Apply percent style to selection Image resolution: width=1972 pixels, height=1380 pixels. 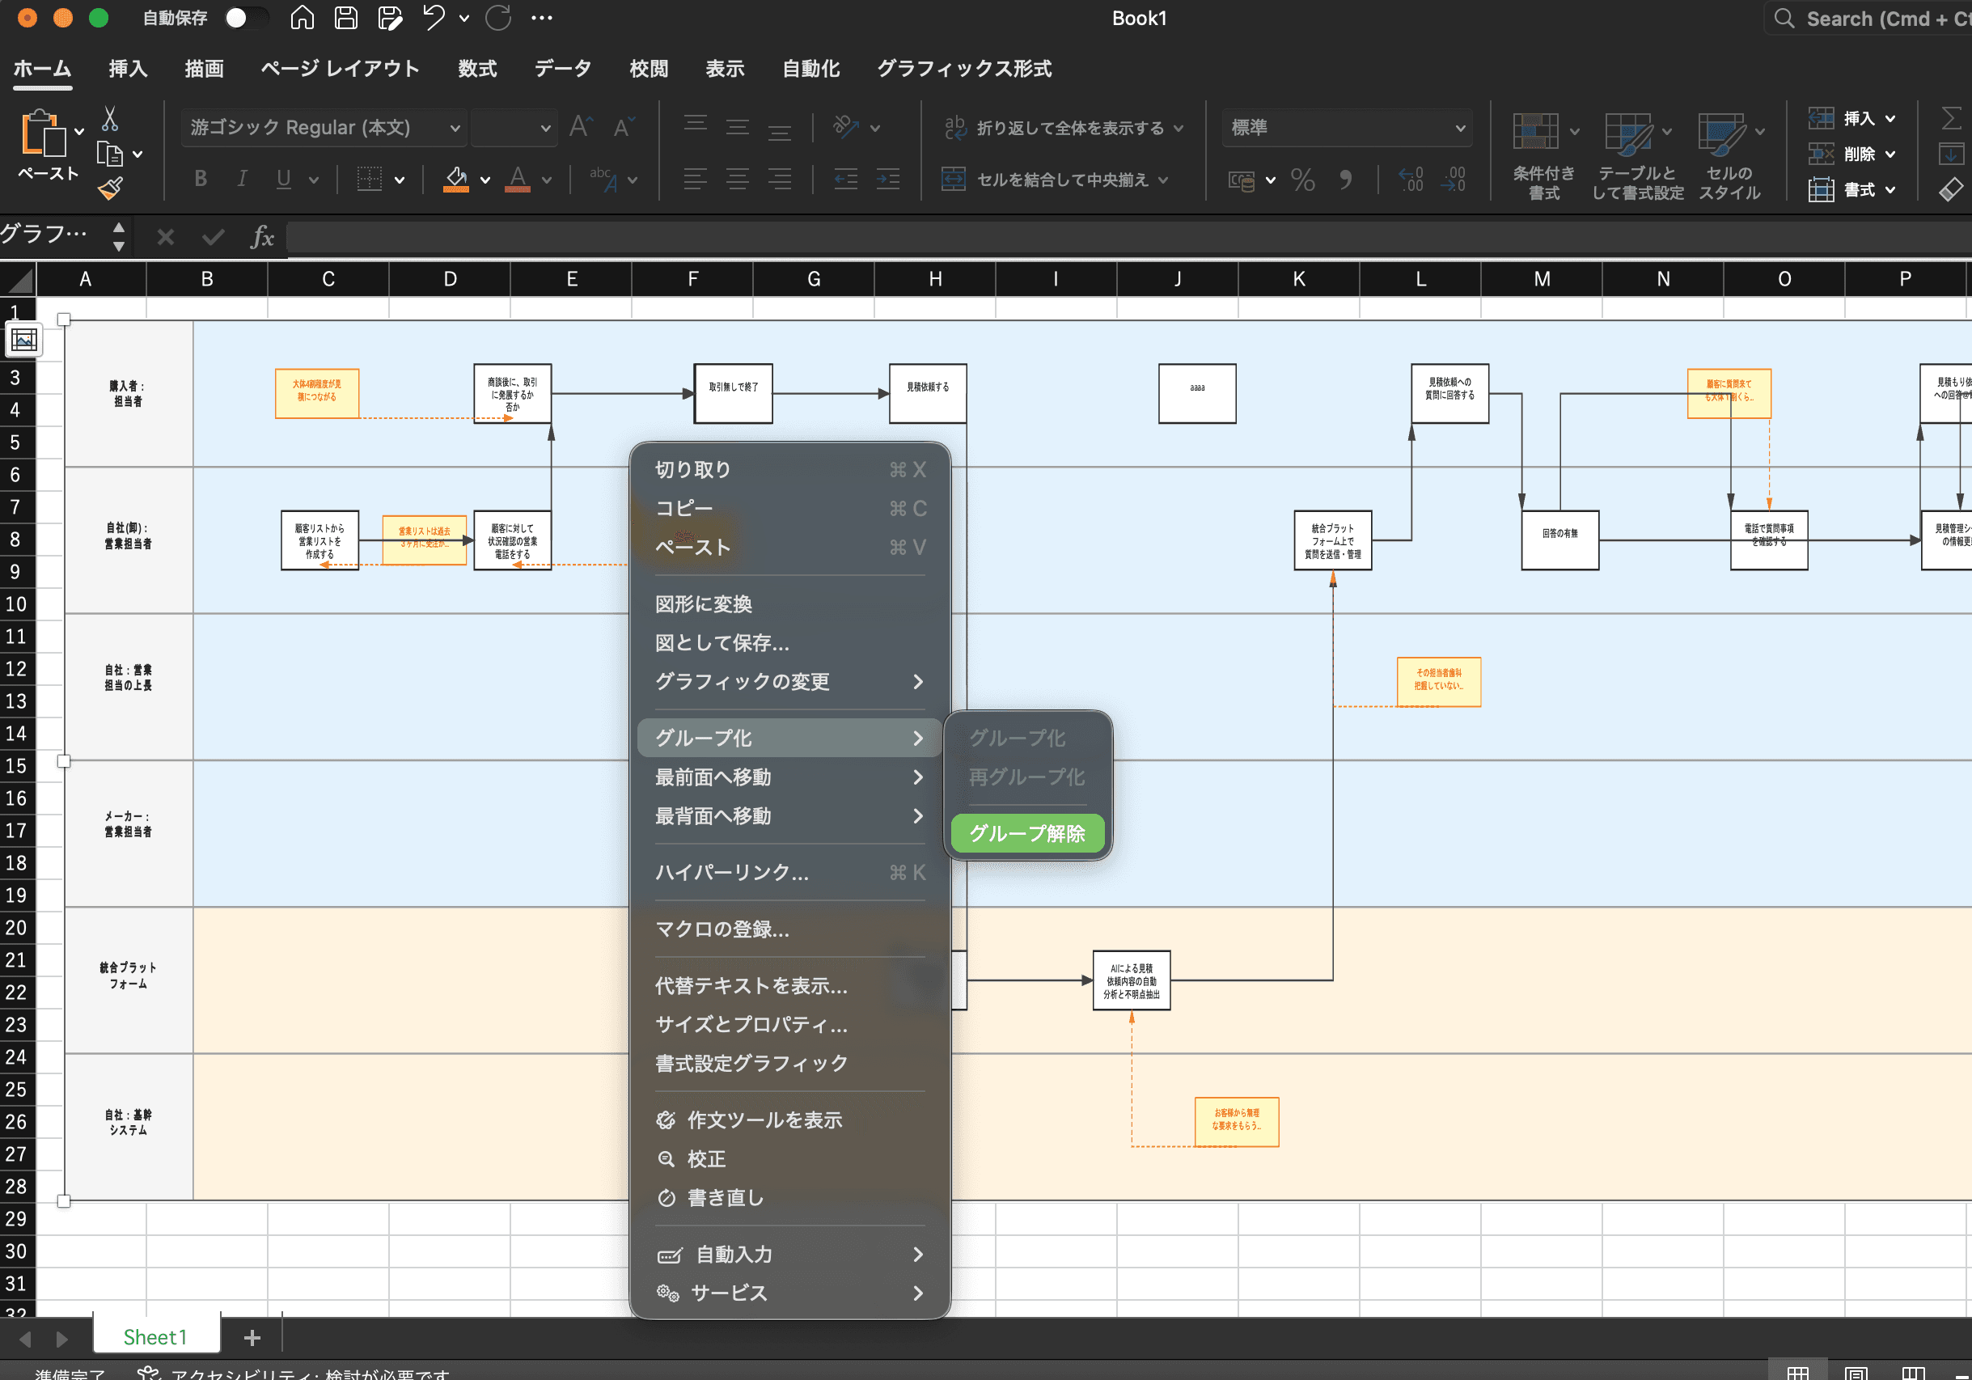(1303, 180)
